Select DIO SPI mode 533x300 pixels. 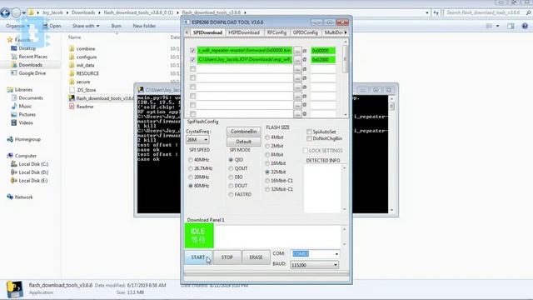pyautogui.click(x=232, y=177)
